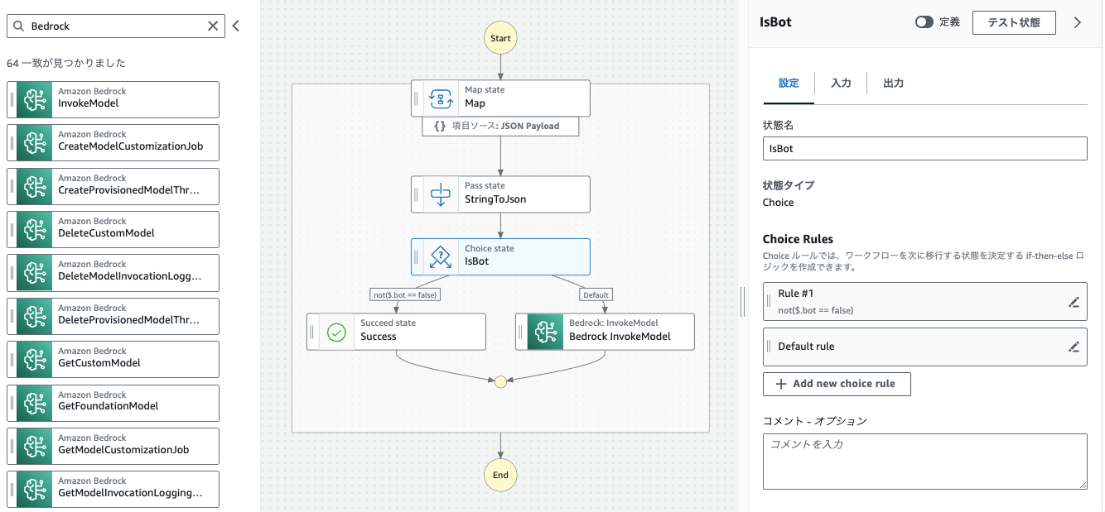The width and height of the screenshot is (1105, 512).
Task: Select the Map state icon on canvas
Action: pos(440,98)
